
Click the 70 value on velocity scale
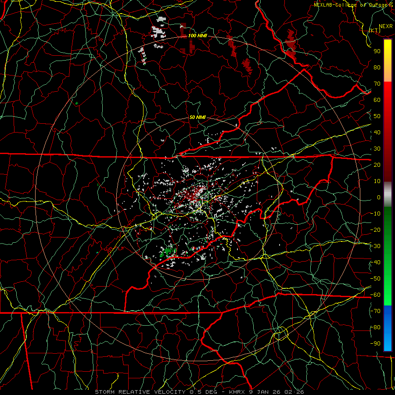pos(377,84)
